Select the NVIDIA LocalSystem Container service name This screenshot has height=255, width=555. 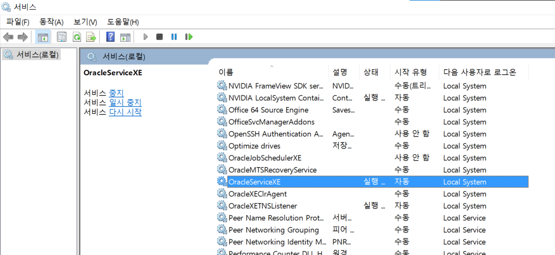(x=276, y=98)
